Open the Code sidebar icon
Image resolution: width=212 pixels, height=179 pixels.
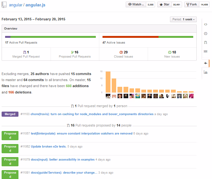206,24
